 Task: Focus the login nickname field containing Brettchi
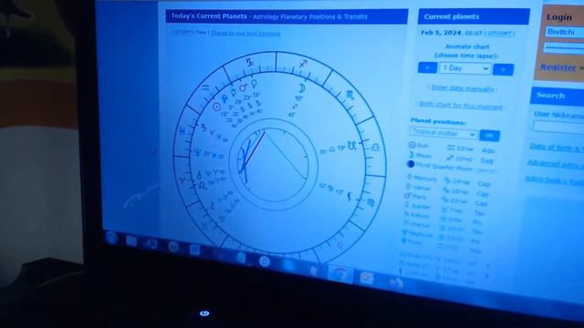[565, 32]
